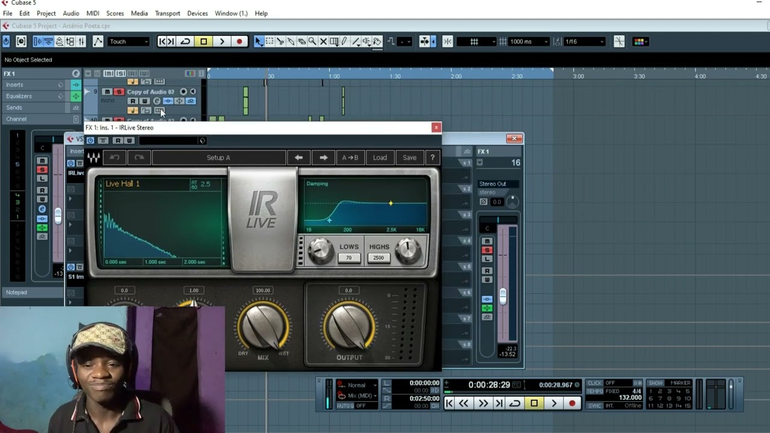Open the Devices menu
This screenshot has width=770, height=433.
point(197,13)
